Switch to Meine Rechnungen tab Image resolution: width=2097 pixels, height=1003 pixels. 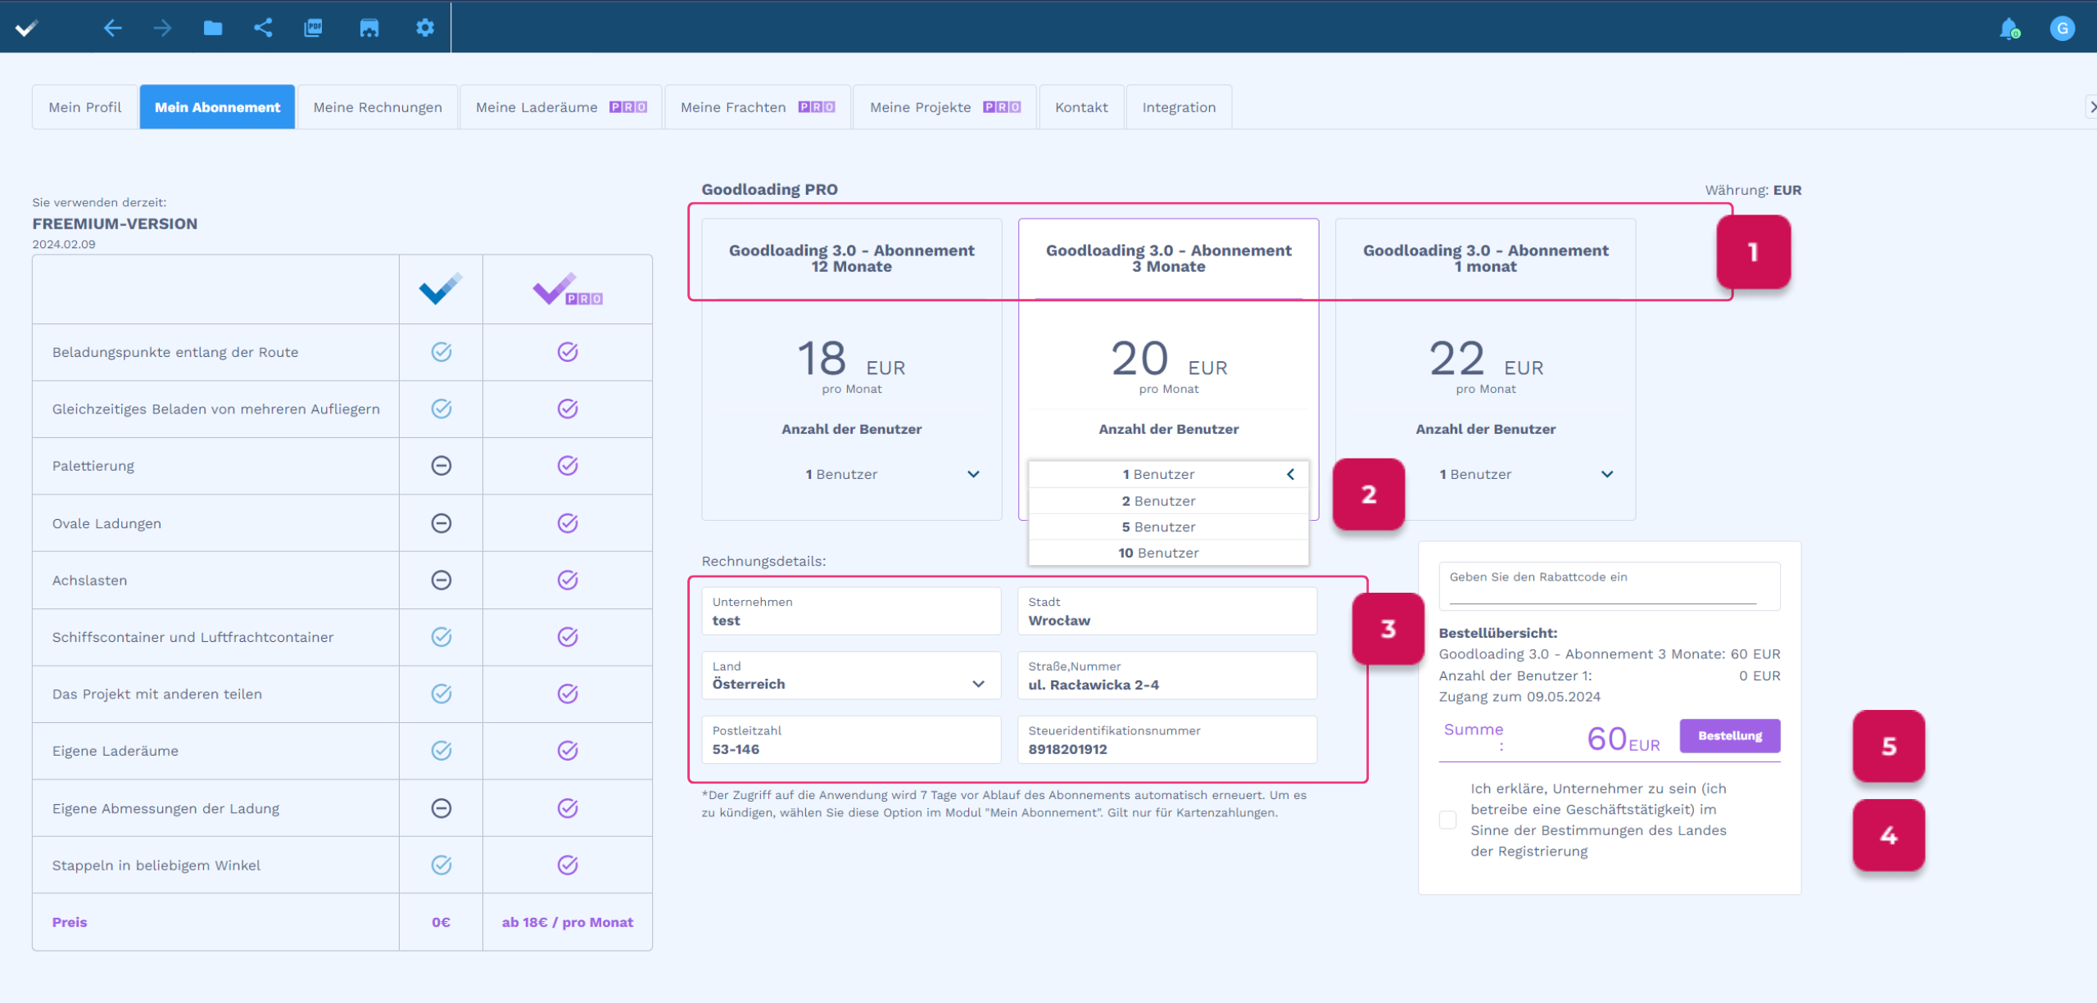coord(377,107)
